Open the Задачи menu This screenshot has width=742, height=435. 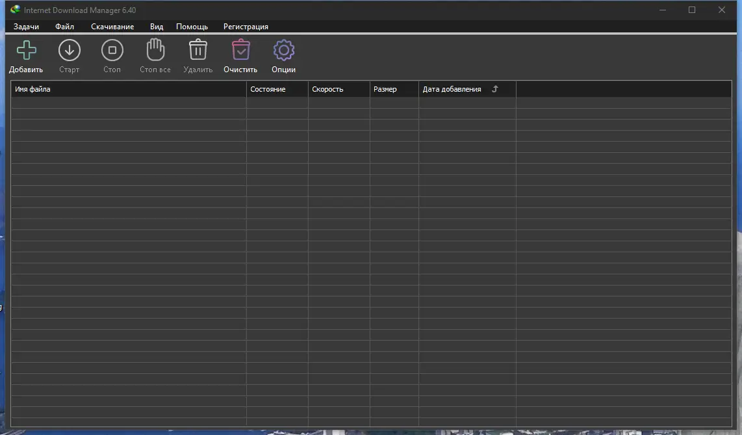click(26, 27)
